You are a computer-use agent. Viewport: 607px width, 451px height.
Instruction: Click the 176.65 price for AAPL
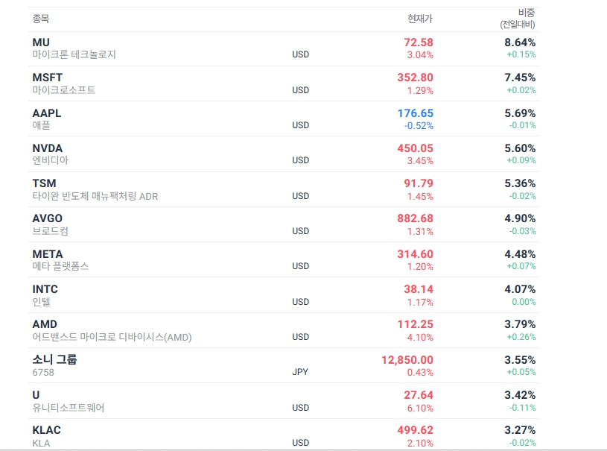416,113
